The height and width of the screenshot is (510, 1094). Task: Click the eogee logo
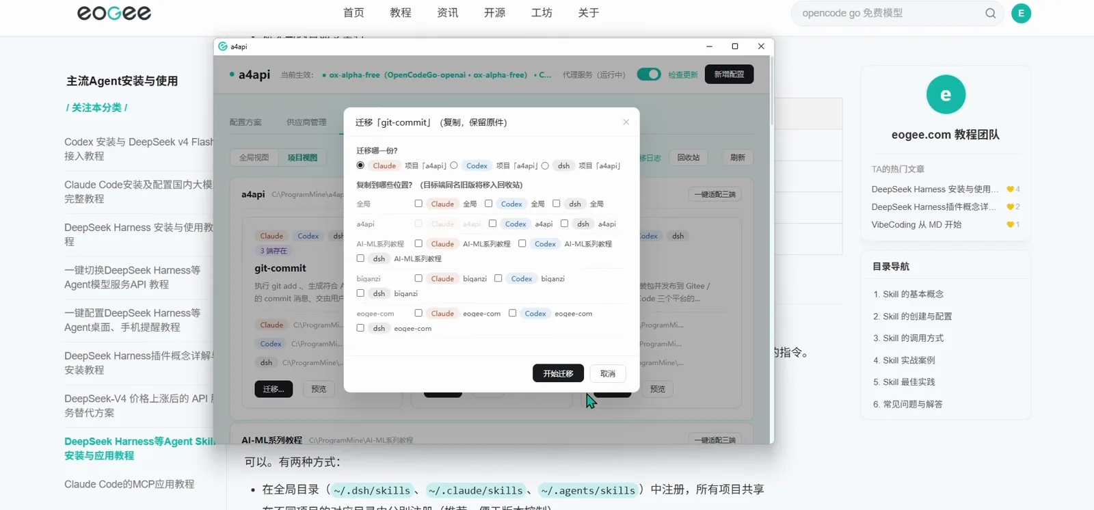pos(114,13)
